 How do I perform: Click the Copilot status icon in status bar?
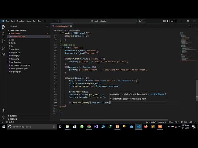[x=191, y=122]
